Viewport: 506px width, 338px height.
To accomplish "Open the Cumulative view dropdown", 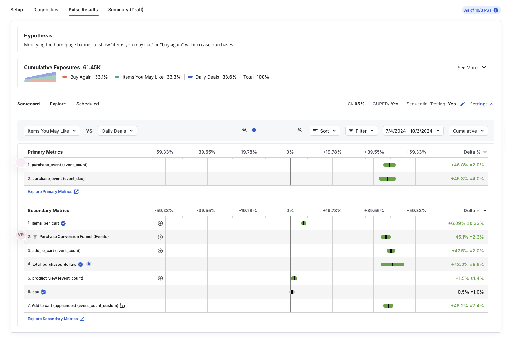I will click(x=468, y=131).
